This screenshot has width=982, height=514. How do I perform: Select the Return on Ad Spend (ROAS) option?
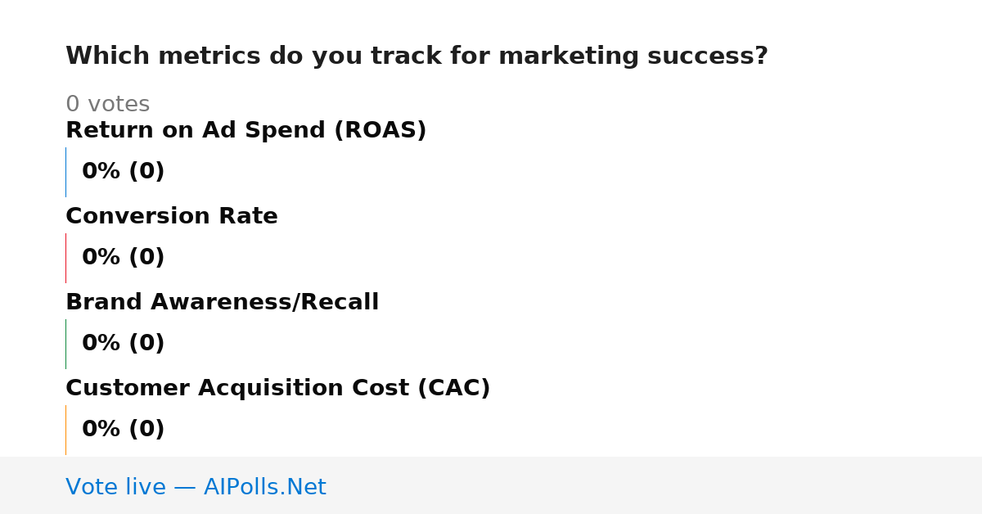point(245,131)
